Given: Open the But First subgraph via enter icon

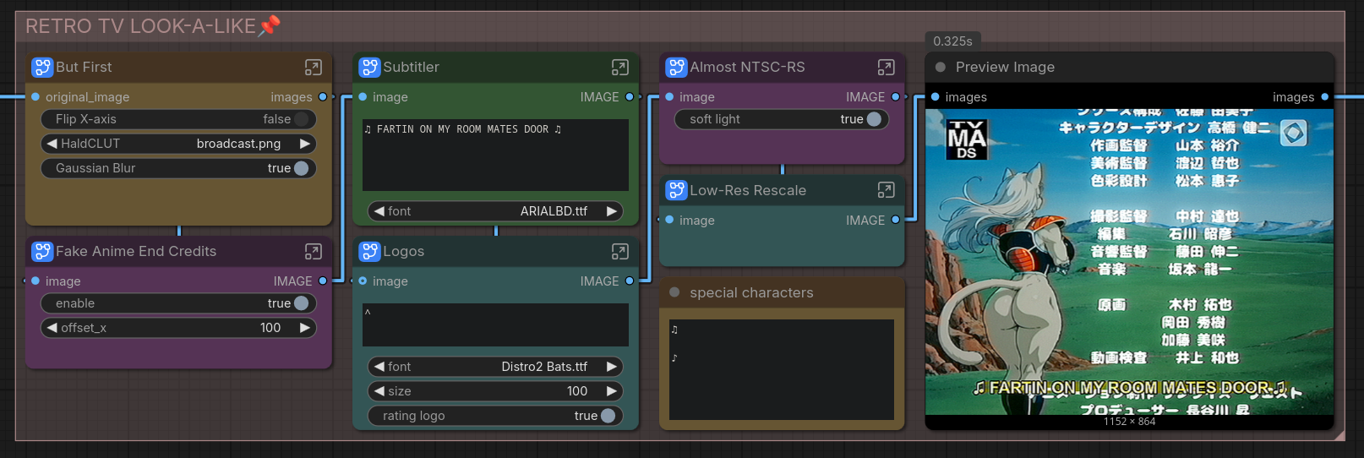Looking at the screenshot, I should coord(313,68).
